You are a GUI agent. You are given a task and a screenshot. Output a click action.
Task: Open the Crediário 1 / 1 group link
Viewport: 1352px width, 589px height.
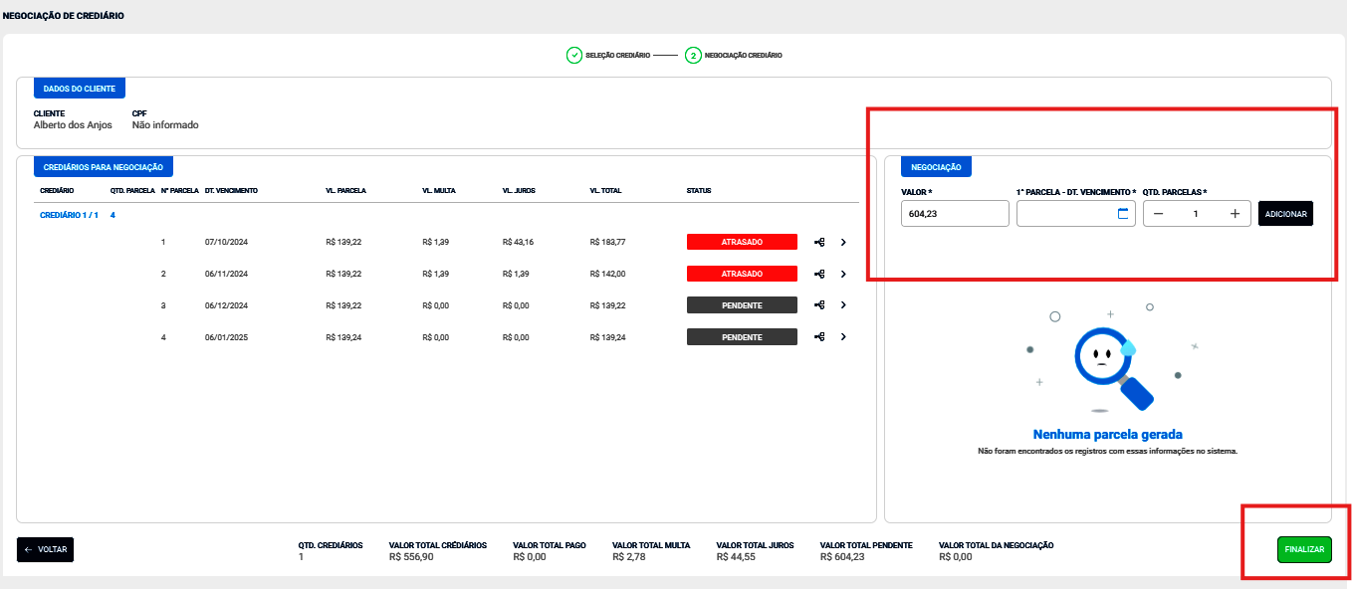tap(68, 215)
